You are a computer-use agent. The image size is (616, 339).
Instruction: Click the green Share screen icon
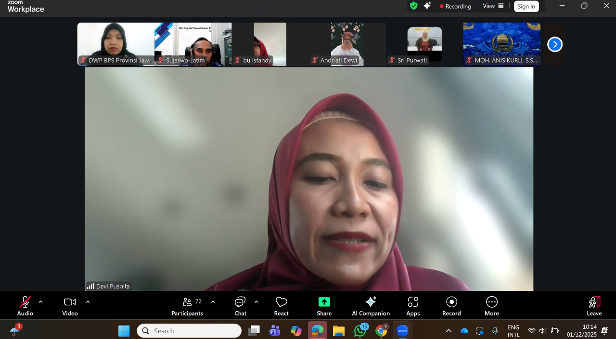(x=324, y=302)
